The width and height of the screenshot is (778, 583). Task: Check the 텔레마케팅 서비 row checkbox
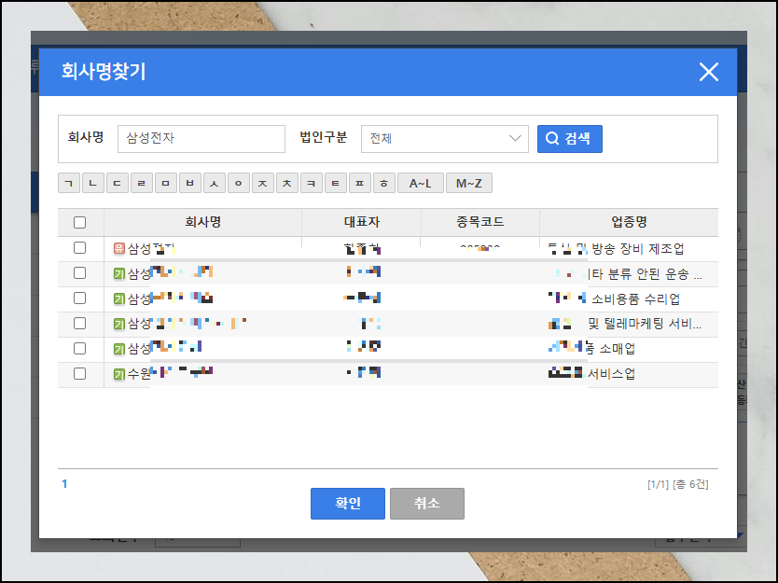point(79,324)
